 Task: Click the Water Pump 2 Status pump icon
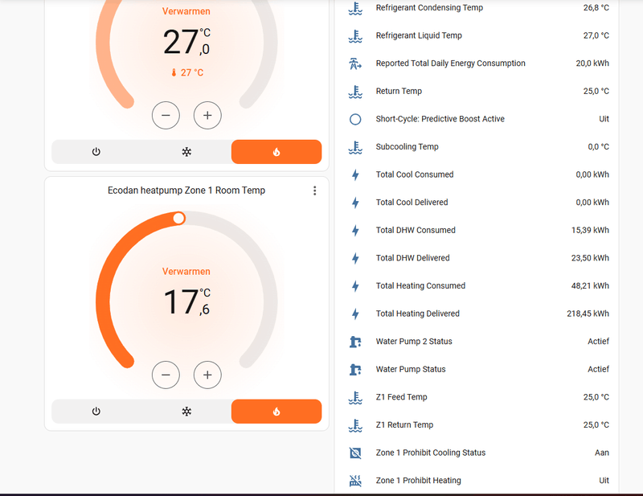[355, 342]
